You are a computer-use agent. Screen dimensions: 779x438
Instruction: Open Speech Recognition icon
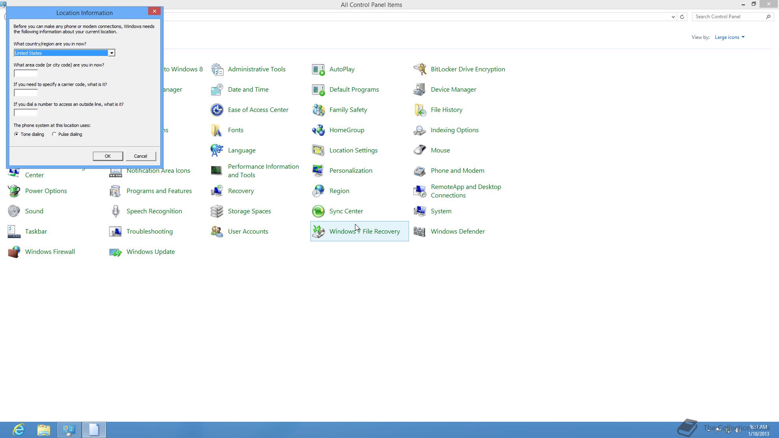tap(116, 211)
